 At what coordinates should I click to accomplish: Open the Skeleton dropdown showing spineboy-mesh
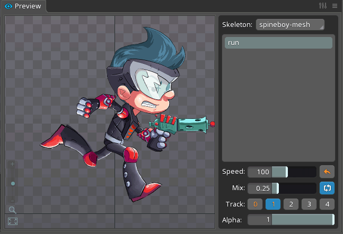pyautogui.click(x=290, y=25)
